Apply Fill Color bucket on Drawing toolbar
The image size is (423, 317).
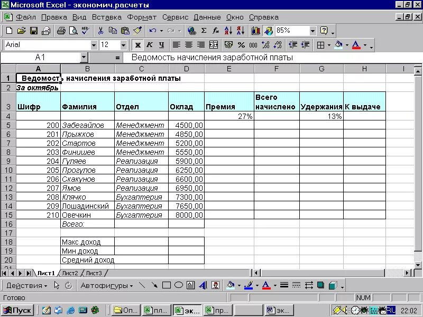tap(231, 285)
